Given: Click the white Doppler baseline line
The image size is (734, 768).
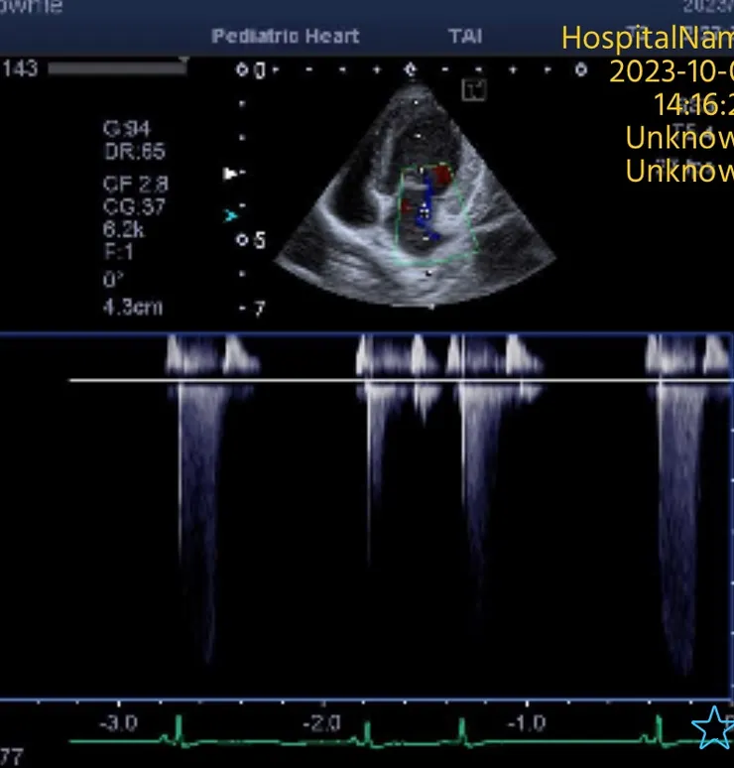Looking at the screenshot, I should [x=401, y=380].
